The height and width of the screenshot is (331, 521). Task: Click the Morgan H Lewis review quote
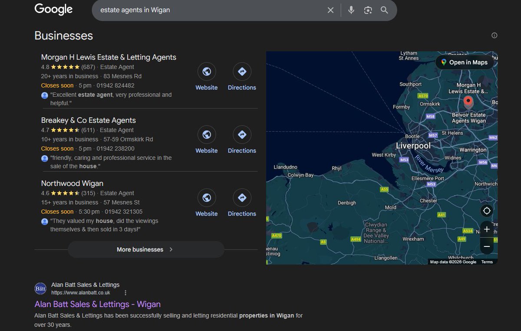coord(111,99)
